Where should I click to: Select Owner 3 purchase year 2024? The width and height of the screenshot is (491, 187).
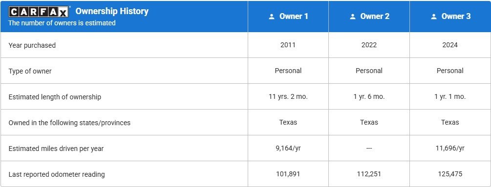(x=450, y=45)
